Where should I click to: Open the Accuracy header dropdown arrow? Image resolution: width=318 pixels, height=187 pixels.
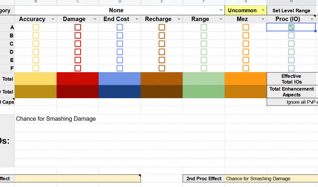[53, 19]
